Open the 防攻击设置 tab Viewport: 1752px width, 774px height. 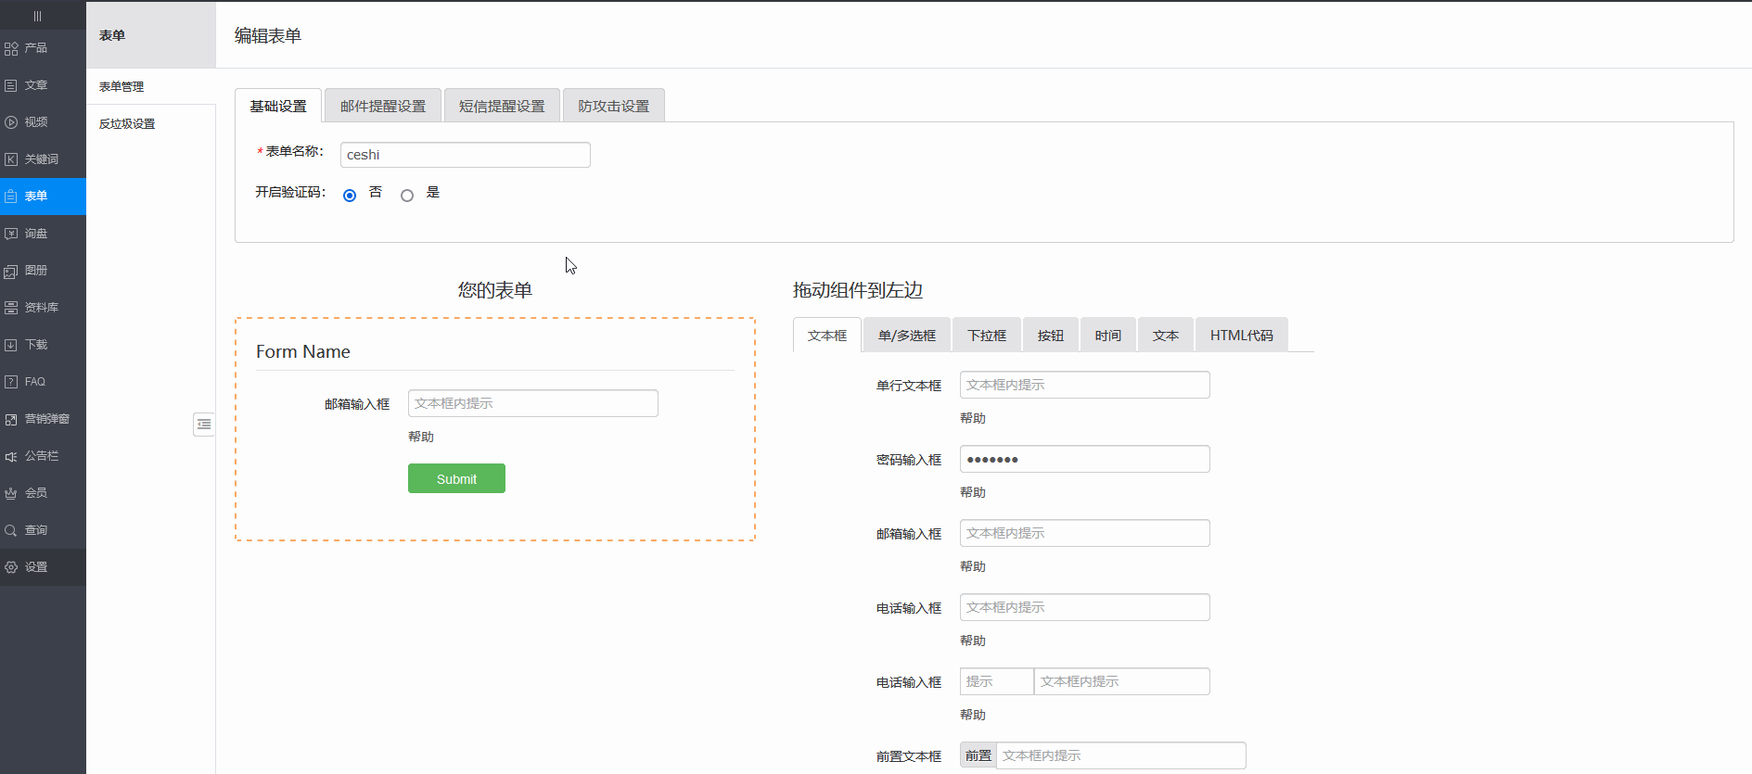pos(613,107)
